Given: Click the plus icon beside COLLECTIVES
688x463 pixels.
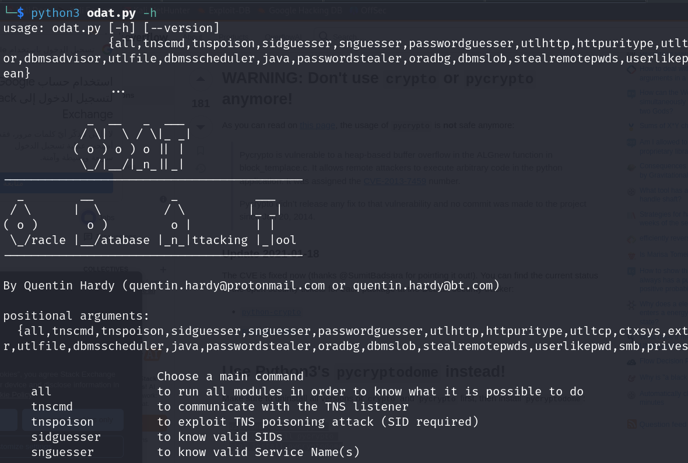Looking at the screenshot, I should point(163,269).
